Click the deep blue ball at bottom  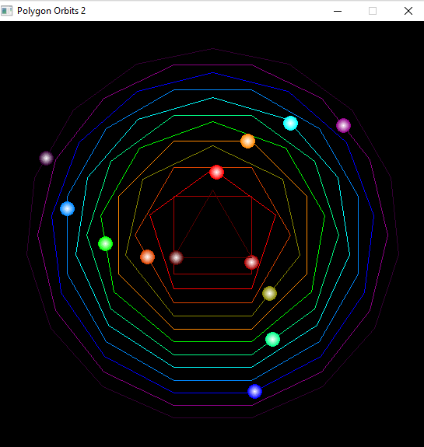[255, 391]
